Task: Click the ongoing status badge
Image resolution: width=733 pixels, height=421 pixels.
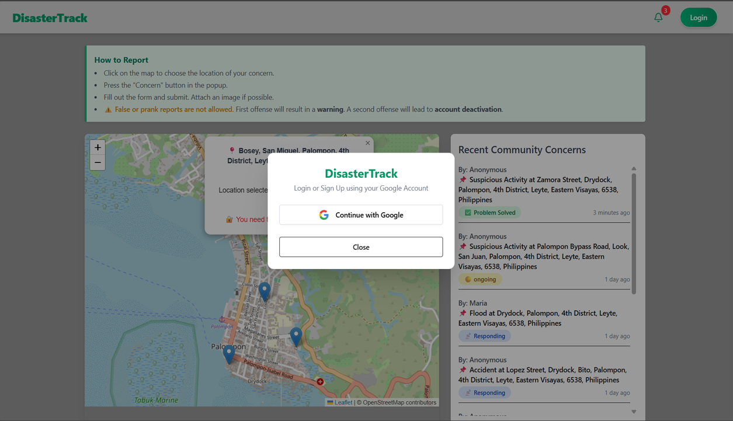Action: [480, 279]
